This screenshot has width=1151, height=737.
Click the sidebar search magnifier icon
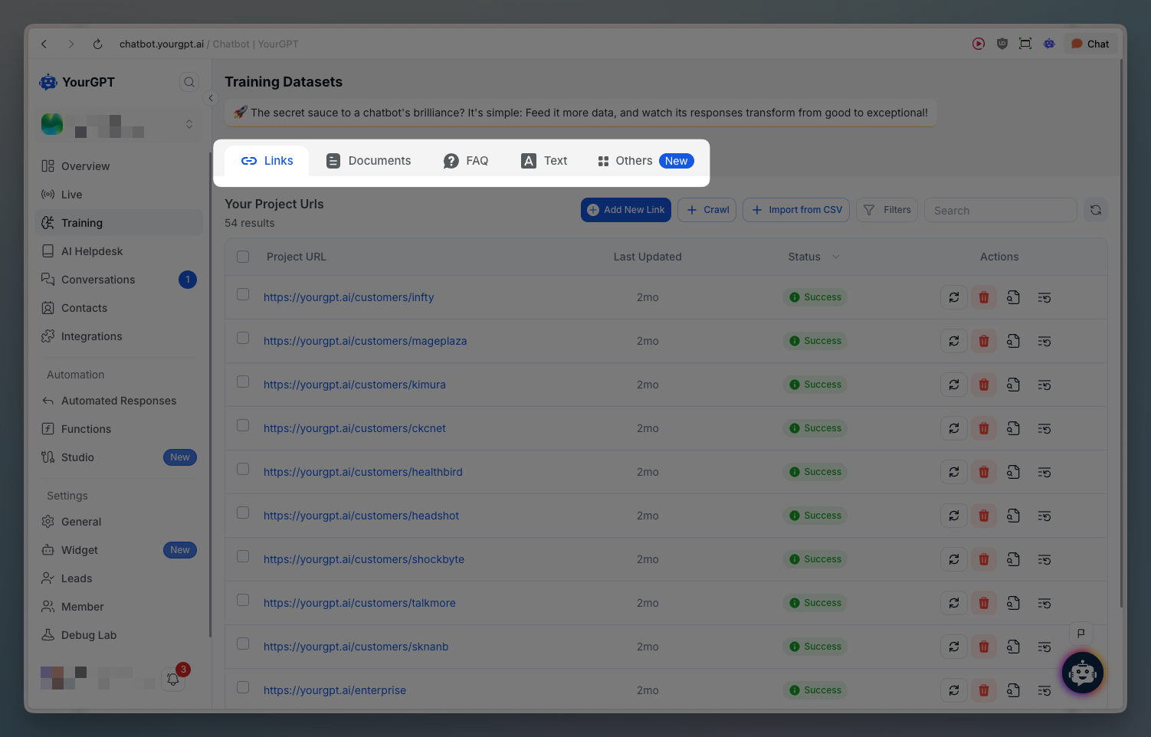[x=189, y=82]
